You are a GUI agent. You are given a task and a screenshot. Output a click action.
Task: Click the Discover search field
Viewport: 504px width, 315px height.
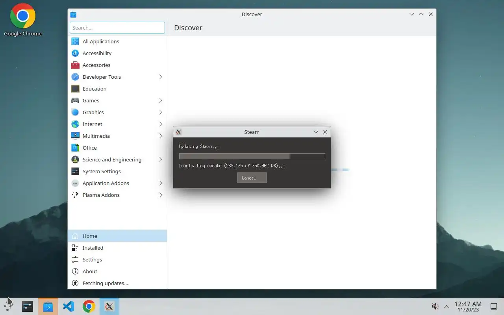click(117, 28)
